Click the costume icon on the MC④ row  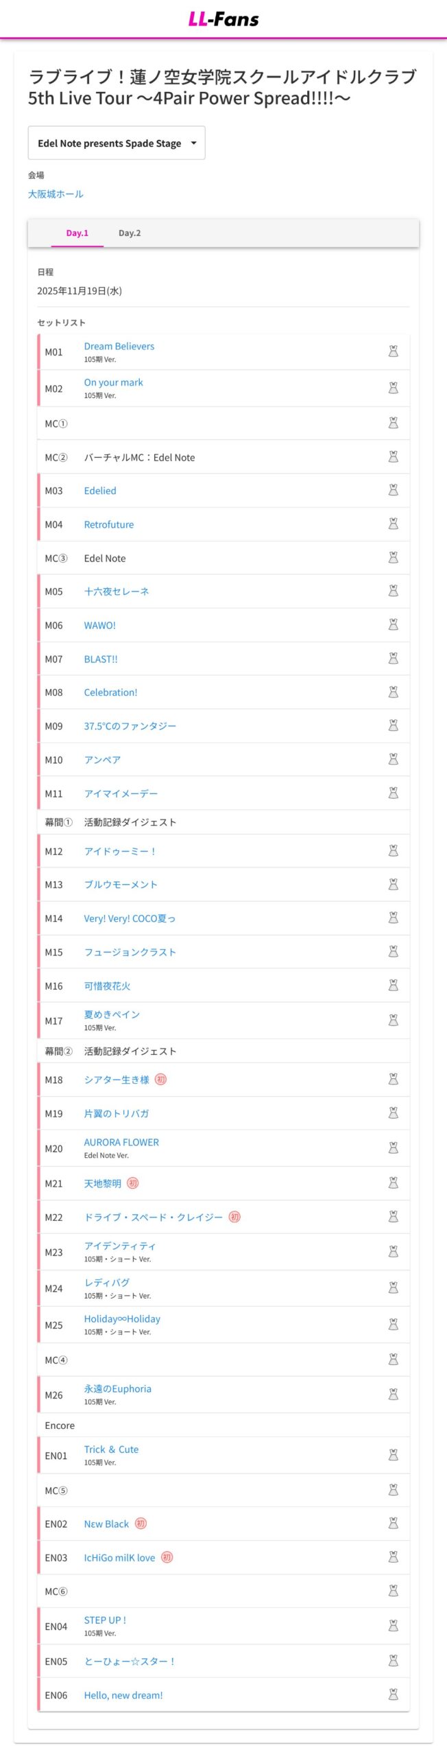(393, 1359)
